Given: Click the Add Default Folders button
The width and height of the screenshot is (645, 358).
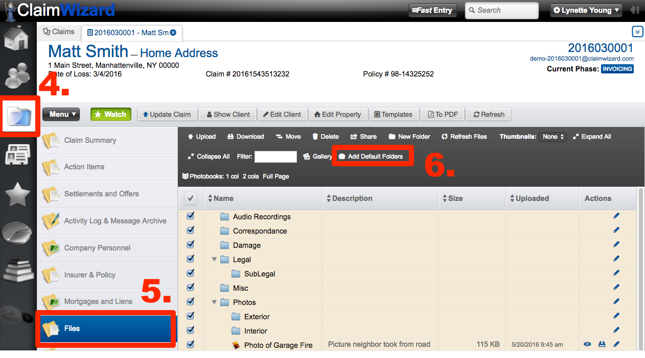Looking at the screenshot, I should tap(375, 157).
